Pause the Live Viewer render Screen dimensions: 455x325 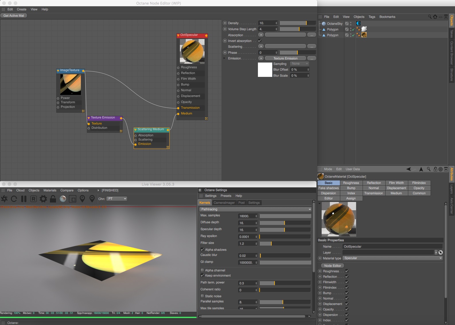click(x=24, y=198)
